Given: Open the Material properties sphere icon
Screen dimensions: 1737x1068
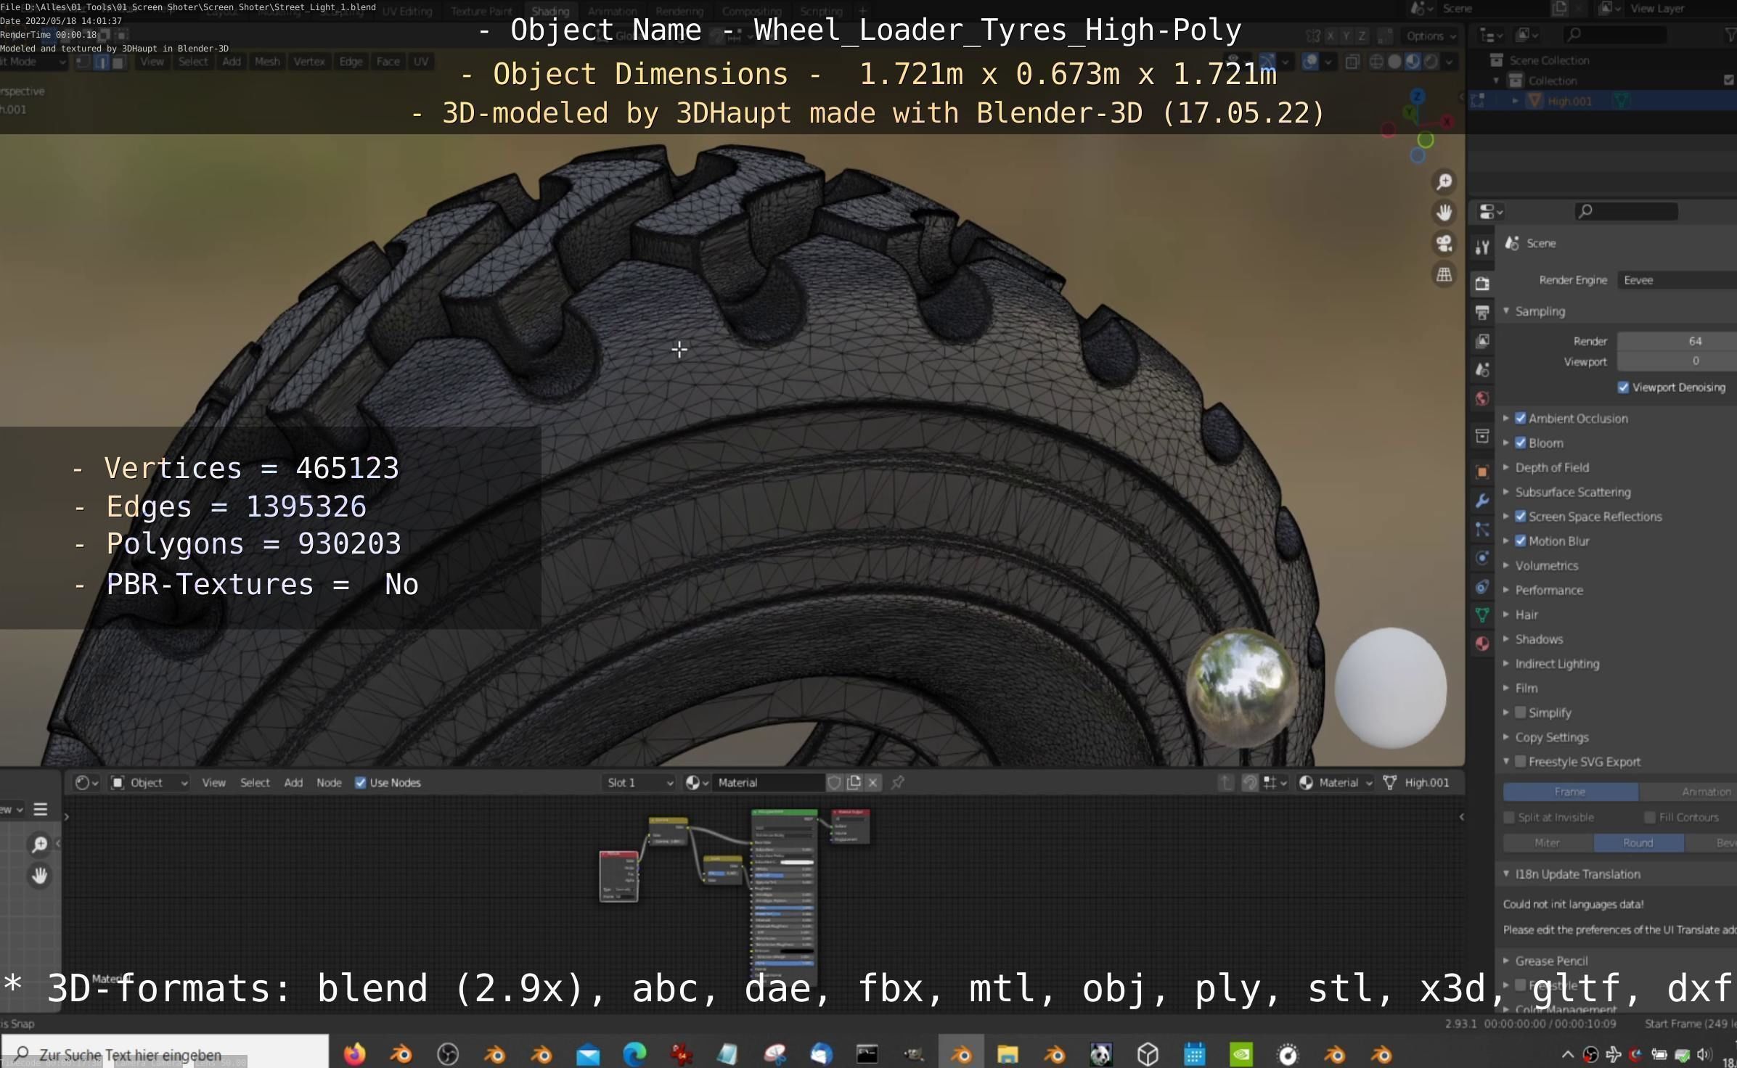Looking at the screenshot, I should click(x=1482, y=644).
